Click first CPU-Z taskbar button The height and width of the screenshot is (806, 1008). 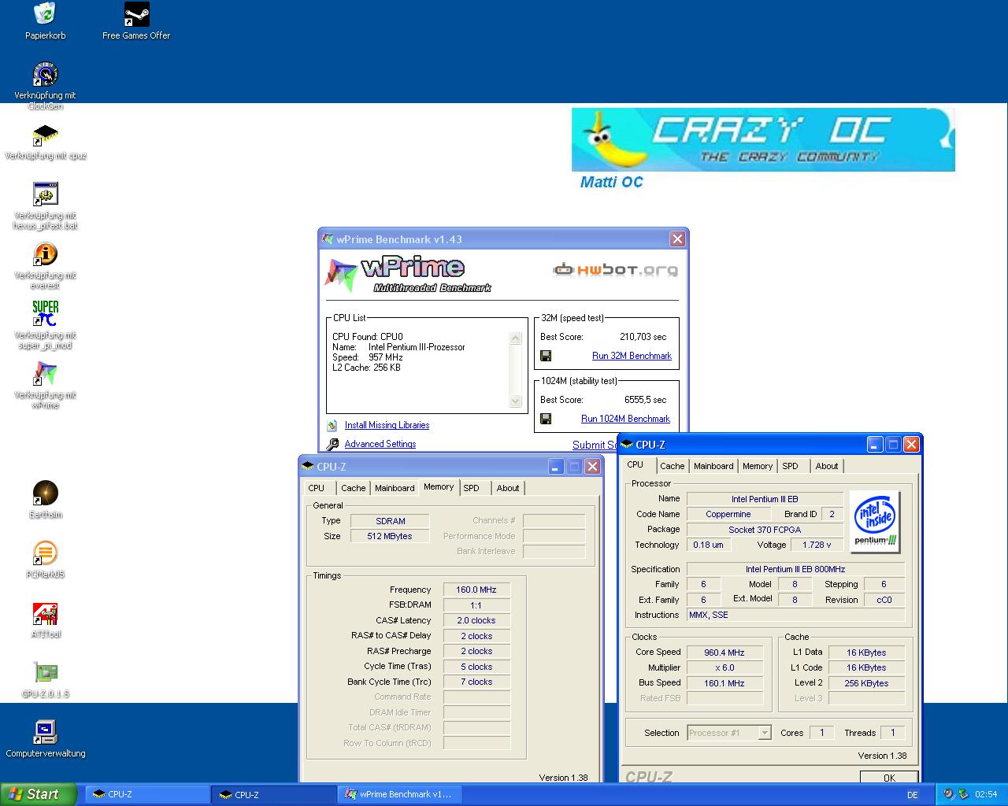[146, 795]
